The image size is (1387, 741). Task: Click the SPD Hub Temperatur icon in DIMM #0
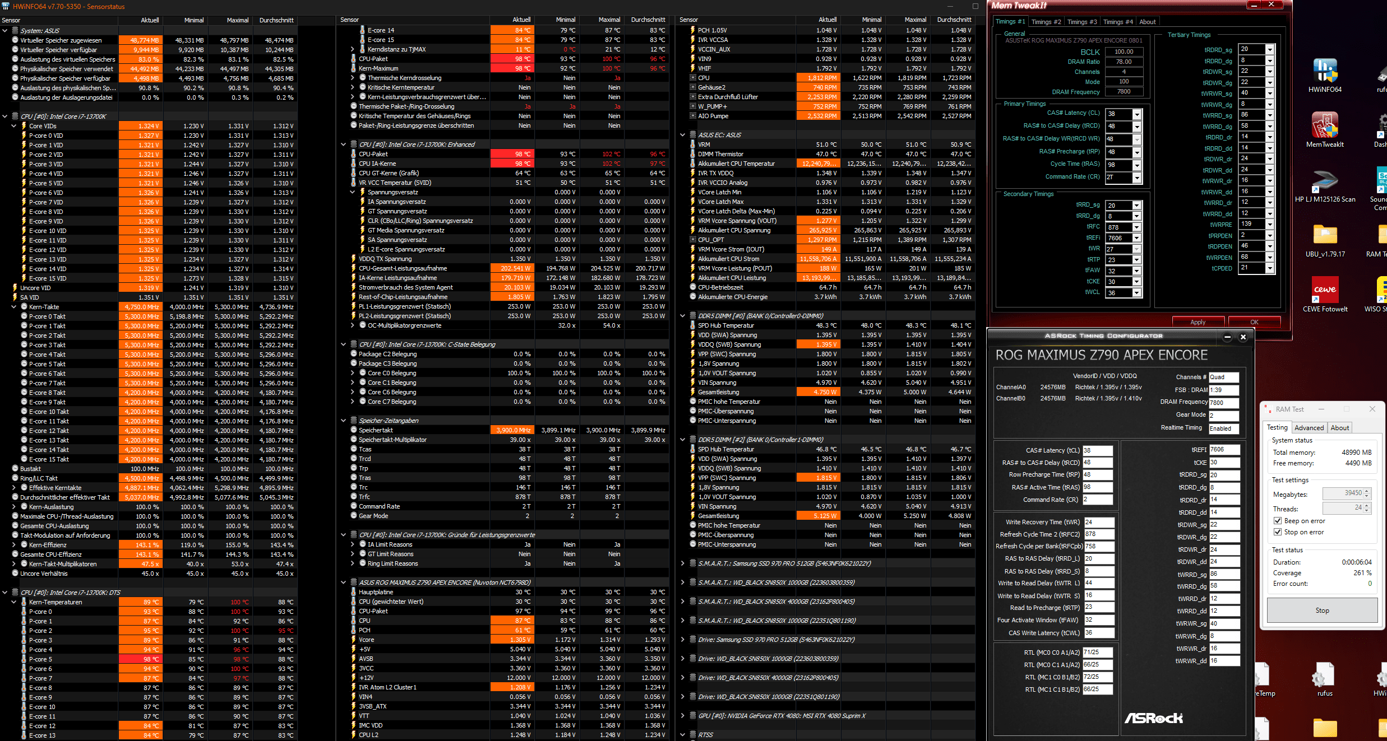(x=693, y=325)
